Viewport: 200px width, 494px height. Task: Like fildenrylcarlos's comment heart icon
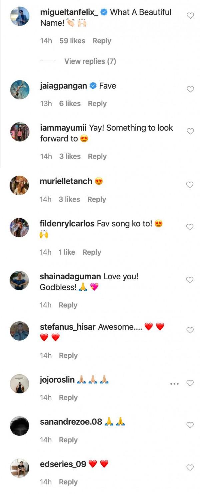pos(190,227)
